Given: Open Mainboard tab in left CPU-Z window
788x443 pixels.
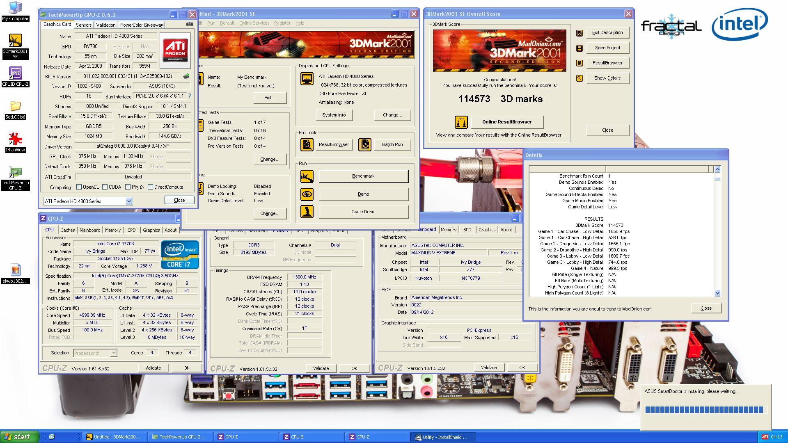Looking at the screenshot, I should (x=90, y=230).
